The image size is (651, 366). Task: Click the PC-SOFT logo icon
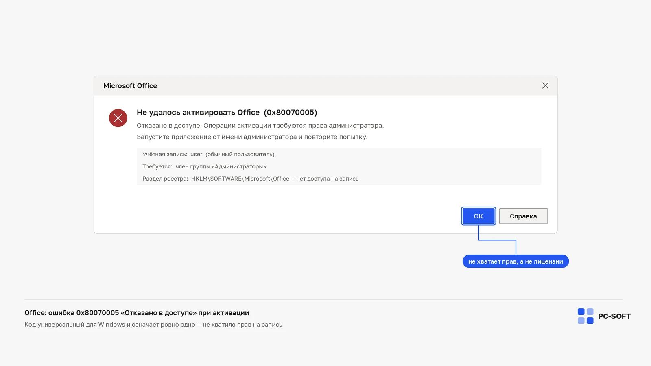click(585, 316)
